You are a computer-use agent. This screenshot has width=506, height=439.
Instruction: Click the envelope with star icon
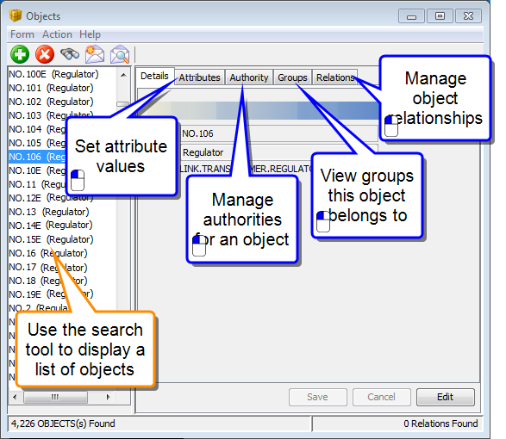[95, 54]
